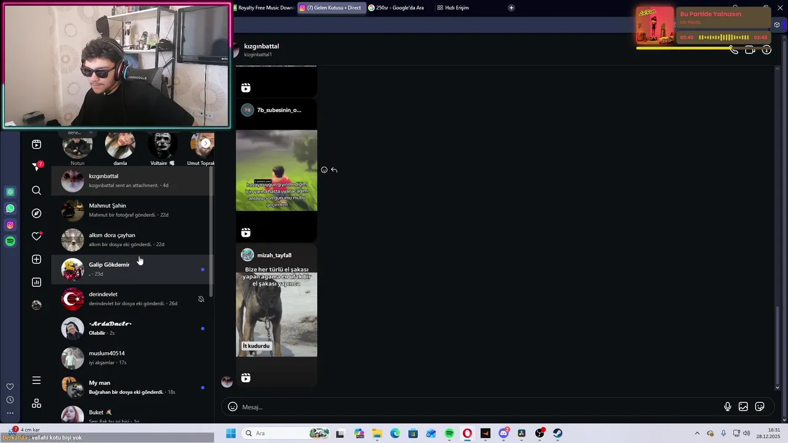Open Instagram direct messages icon with badge
The width and height of the screenshot is (788, 443).
[36, 166]
